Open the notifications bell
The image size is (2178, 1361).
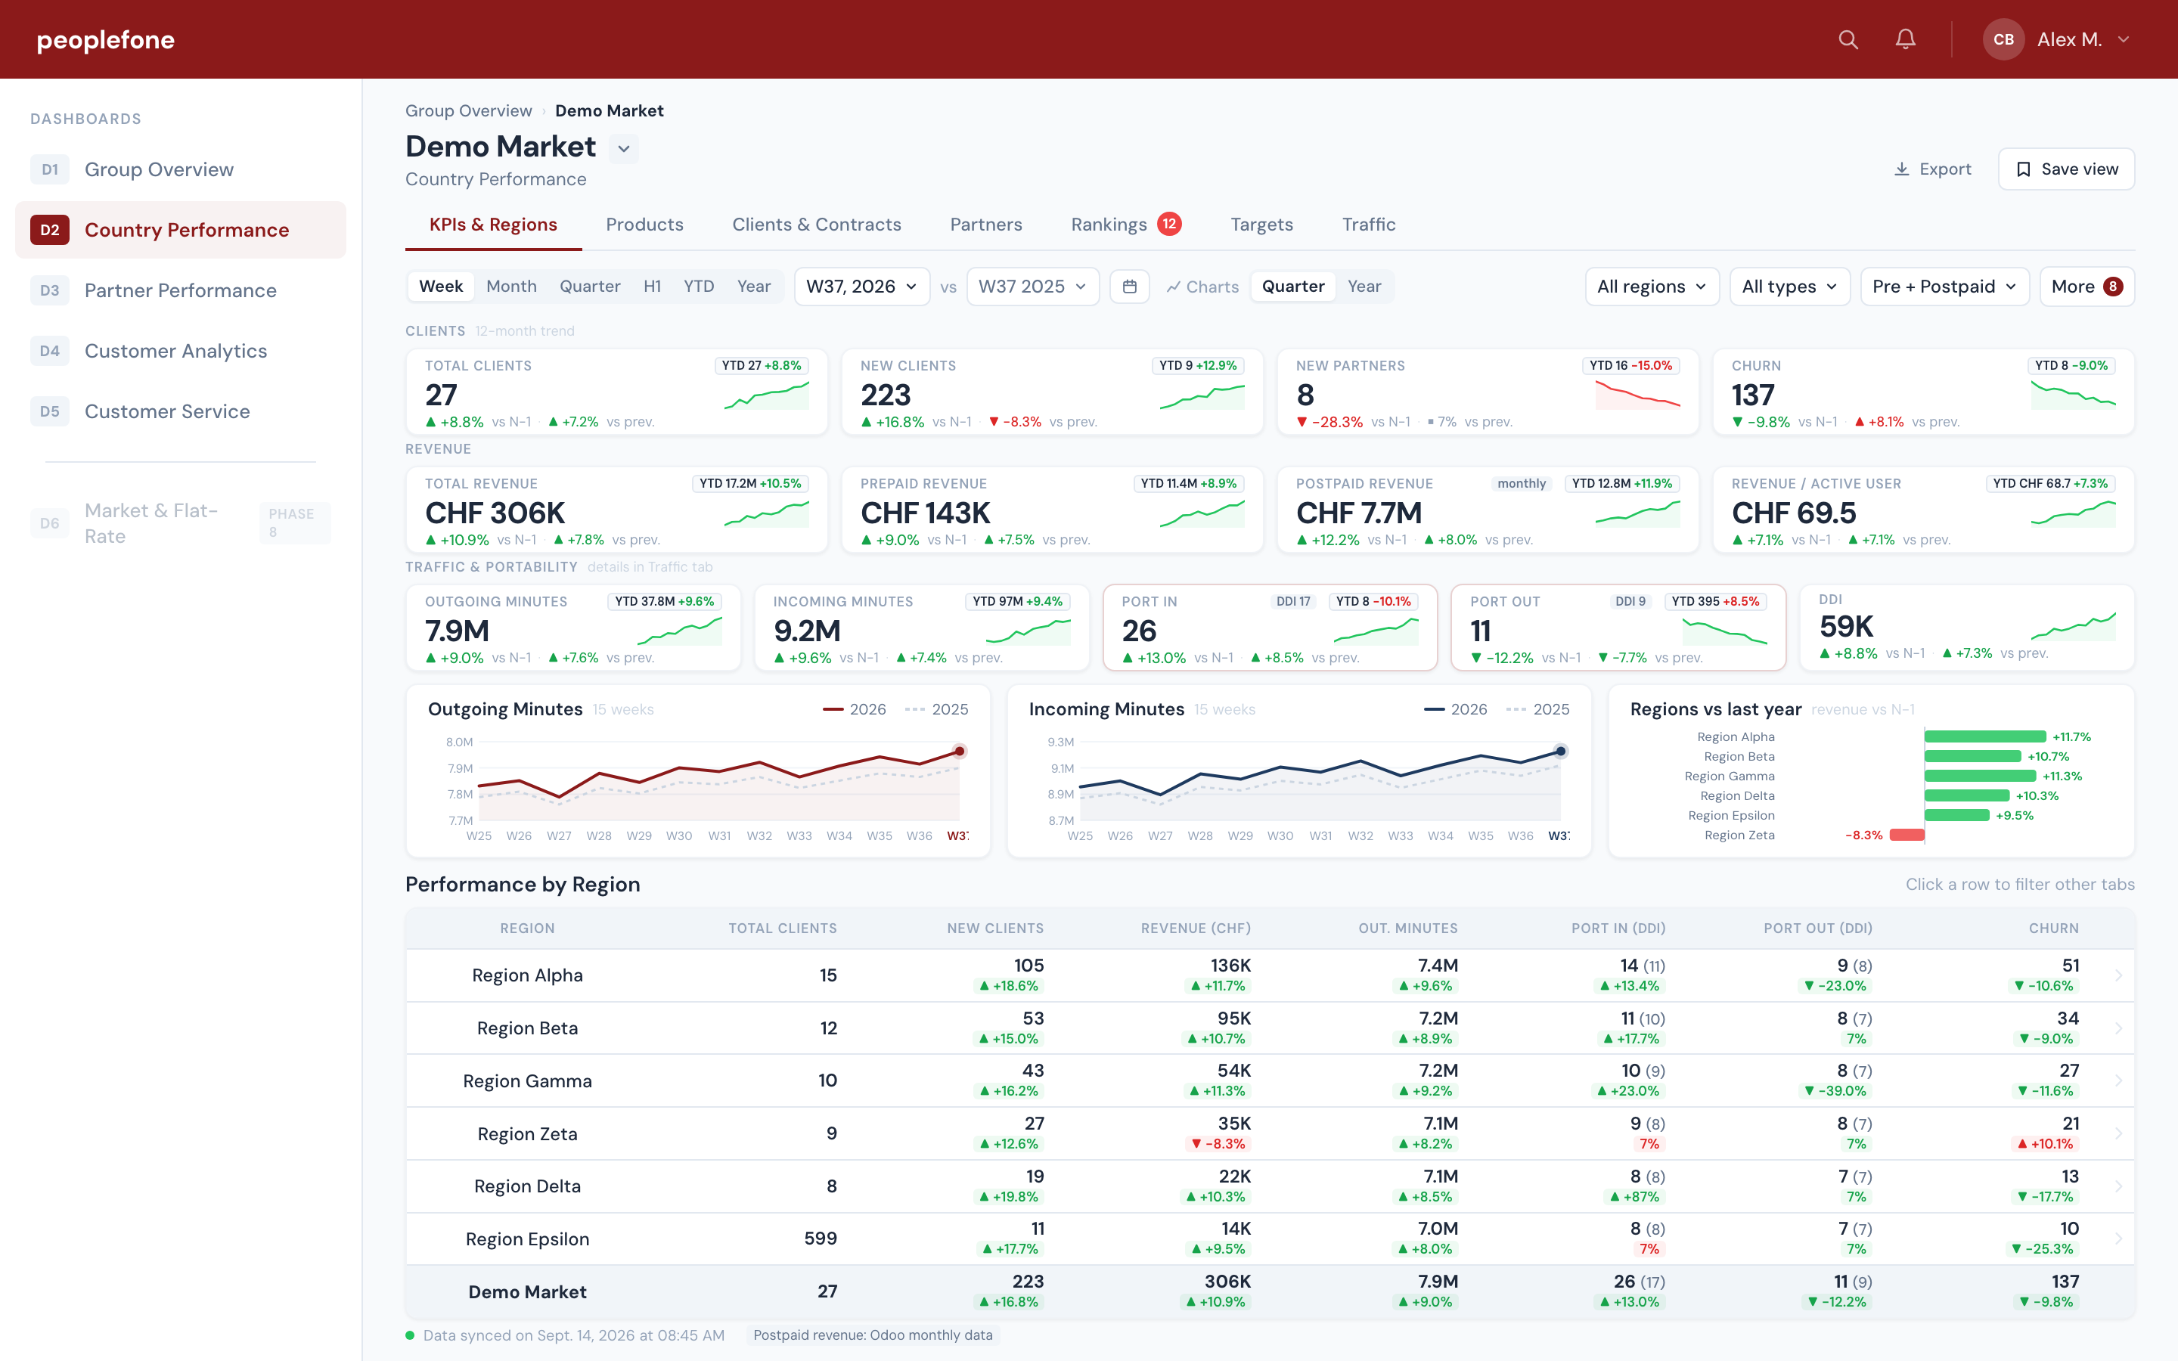tap(1905, 39)
